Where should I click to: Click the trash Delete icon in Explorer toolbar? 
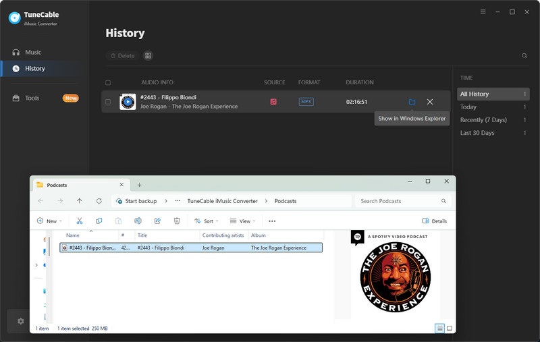coord(177,221)
